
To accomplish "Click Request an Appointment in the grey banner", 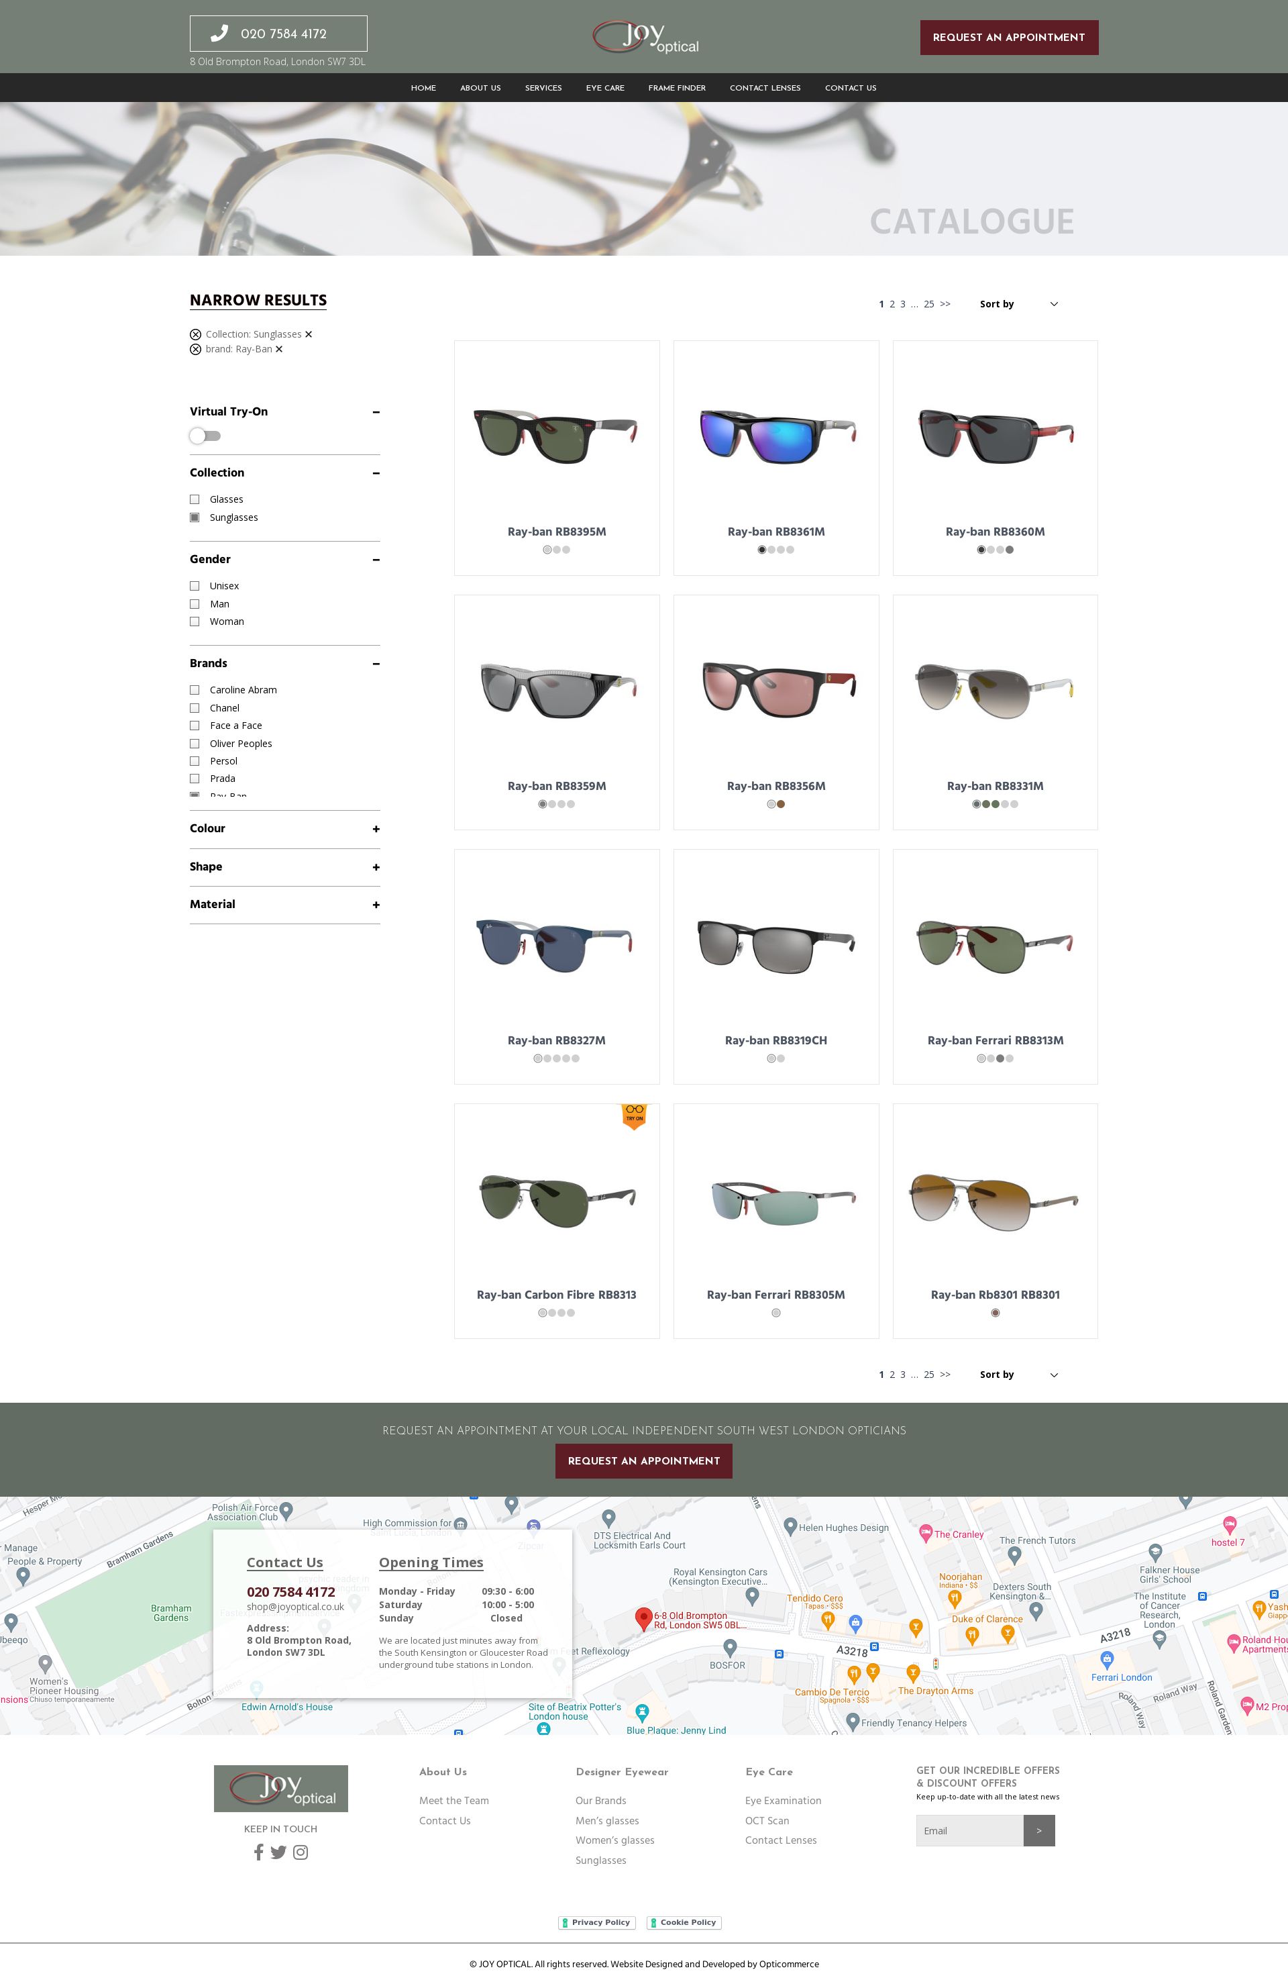I will (644, 1460).
